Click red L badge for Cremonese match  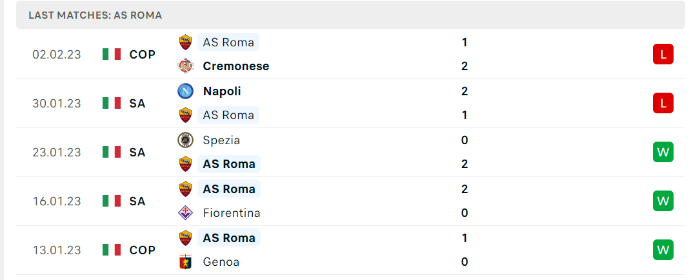[663, 55]
